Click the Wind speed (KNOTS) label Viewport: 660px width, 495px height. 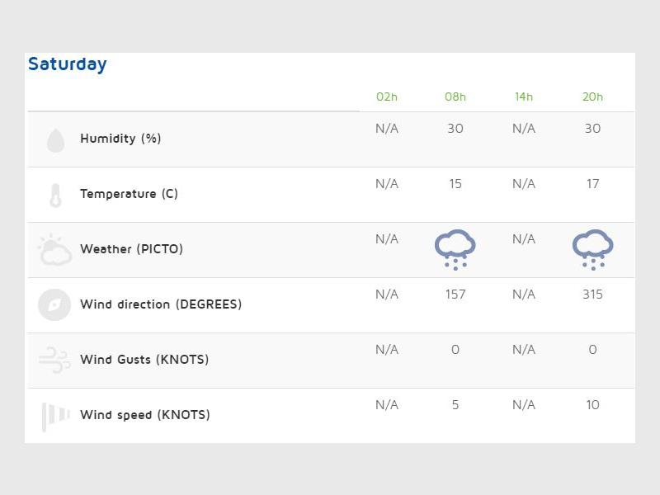point(145,415)
